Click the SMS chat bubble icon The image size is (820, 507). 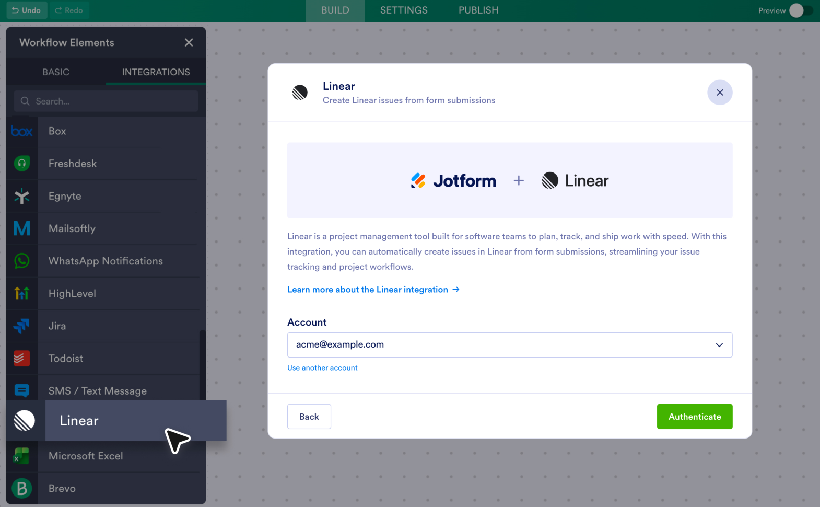[22, 390]
